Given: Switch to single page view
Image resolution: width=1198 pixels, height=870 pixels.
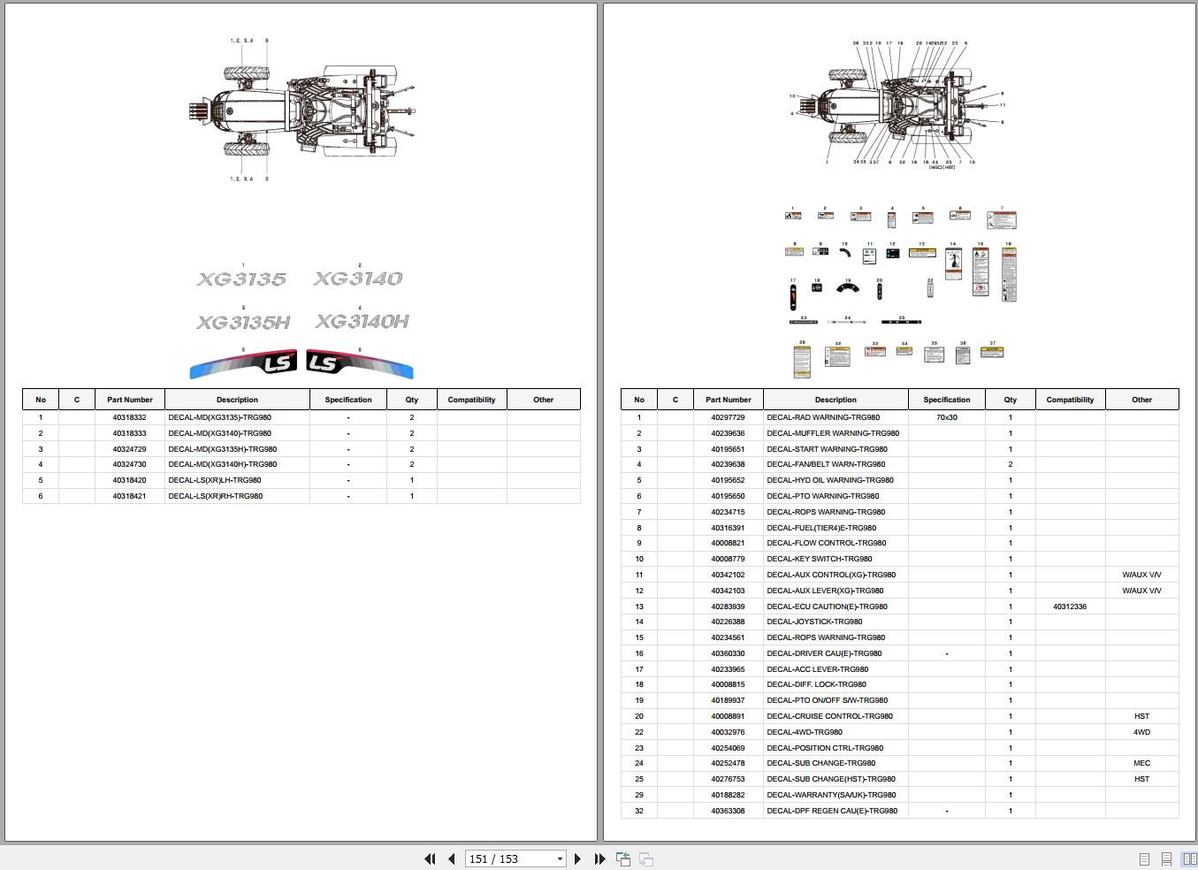Looking at the screenshot, I should (x=1144, y=859).
